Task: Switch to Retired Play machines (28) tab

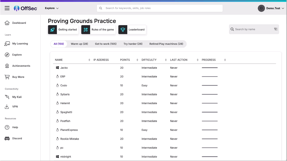Action: 166,44
